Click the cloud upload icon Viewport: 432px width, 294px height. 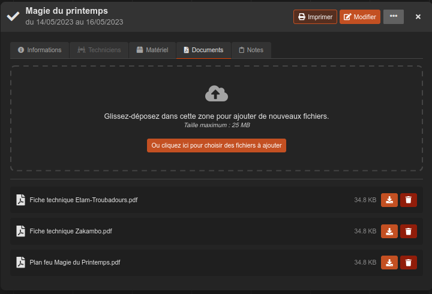click(216, 94)
